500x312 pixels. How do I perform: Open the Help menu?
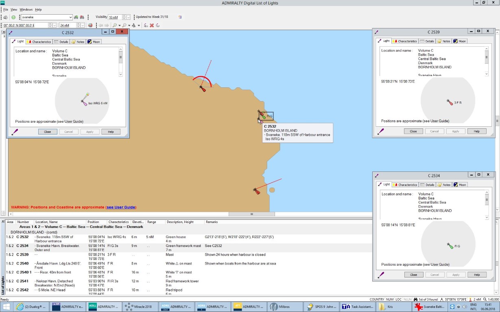[x=38, y=9]
